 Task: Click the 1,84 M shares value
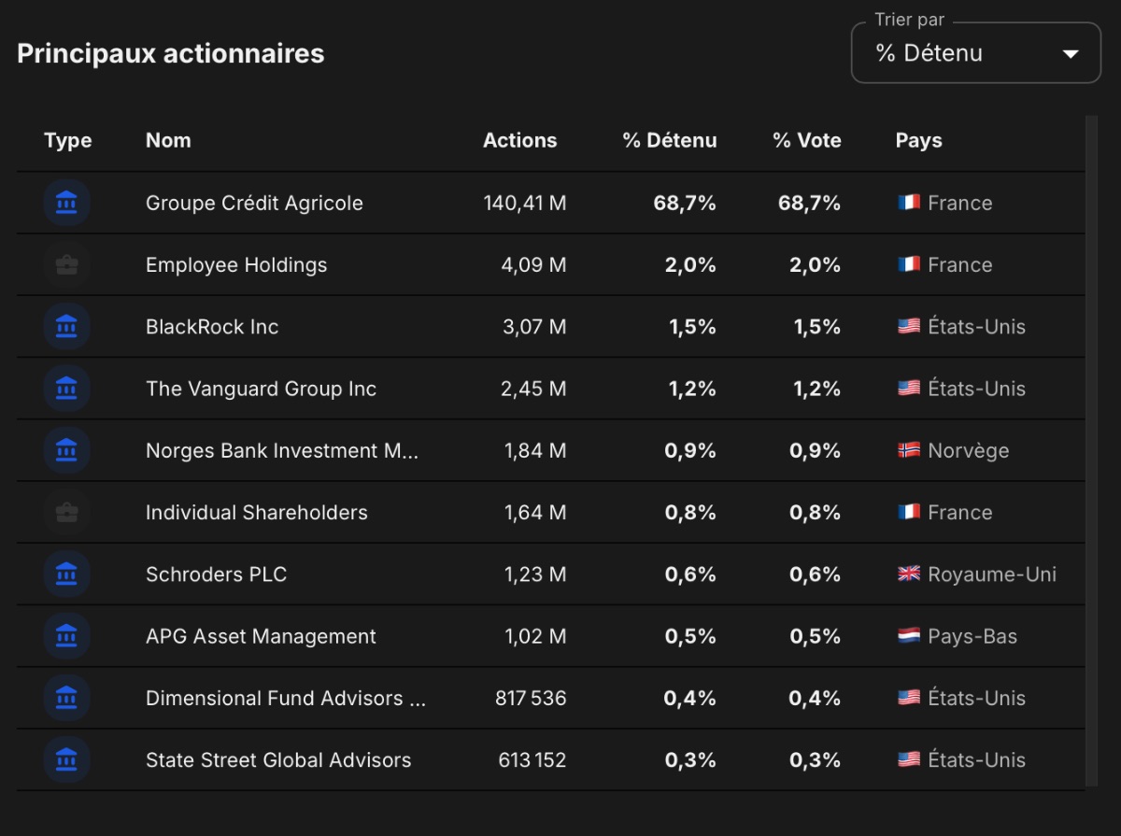pos(535,450)
